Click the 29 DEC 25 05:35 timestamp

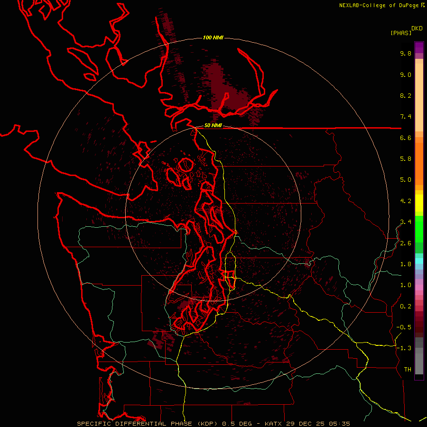click(318, 424)
